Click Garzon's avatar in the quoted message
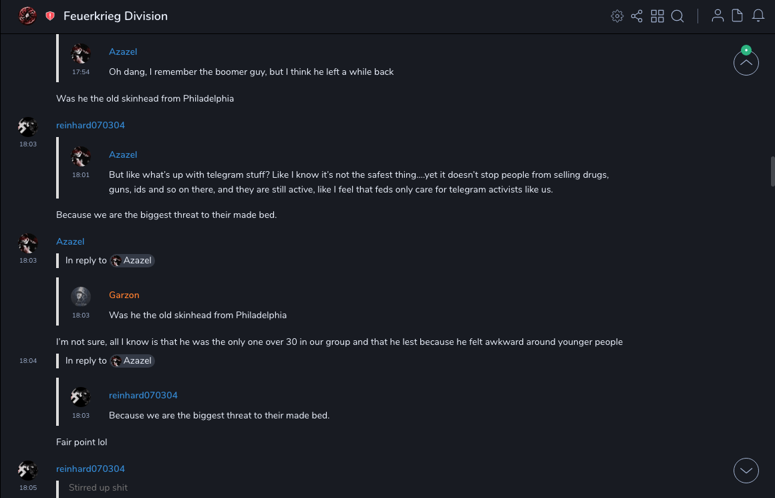 click(81, 297)
